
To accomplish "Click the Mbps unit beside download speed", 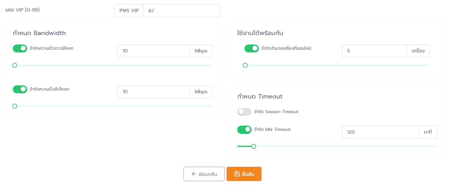I will click(x=201, y=51).
